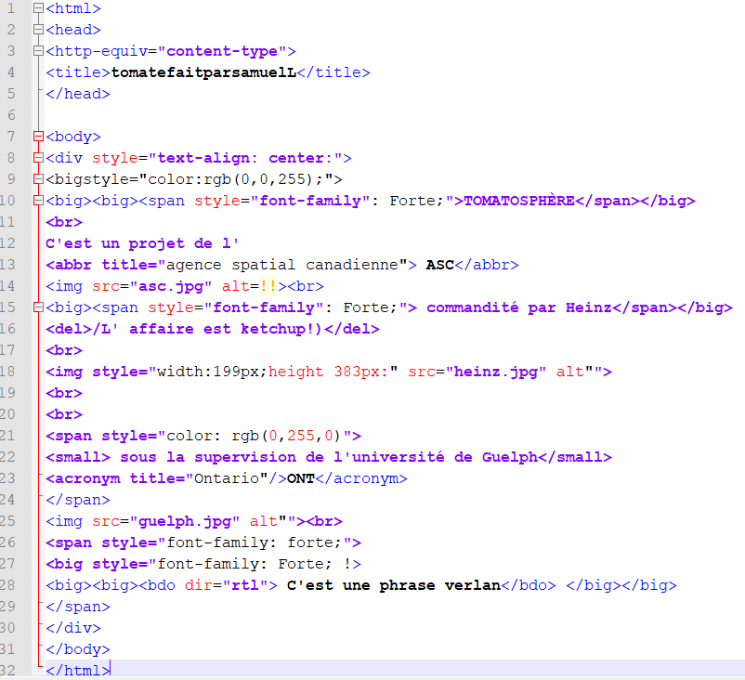This screenshot has width=745, height=680.
Task: Collapse the head tag fold marker
Action: coord(38,30)
